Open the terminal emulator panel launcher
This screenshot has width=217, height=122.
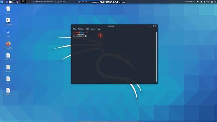pos(14,2)
